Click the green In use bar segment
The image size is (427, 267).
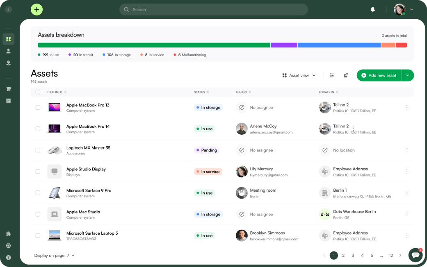154,45
